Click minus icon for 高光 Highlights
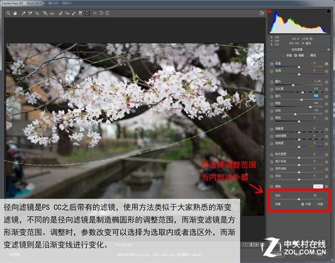335x263 pixels. coord(272,97)
